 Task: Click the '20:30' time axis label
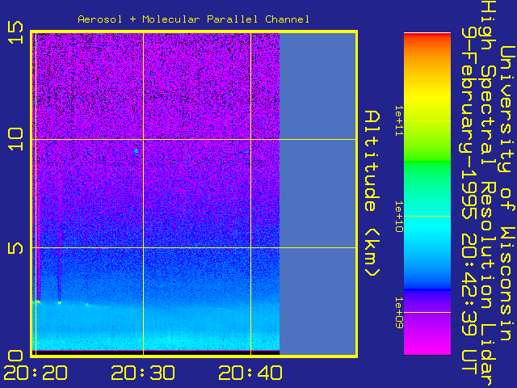click(143, 373)
